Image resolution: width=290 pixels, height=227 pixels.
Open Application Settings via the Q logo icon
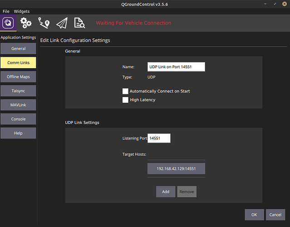[x=8, y=23]
